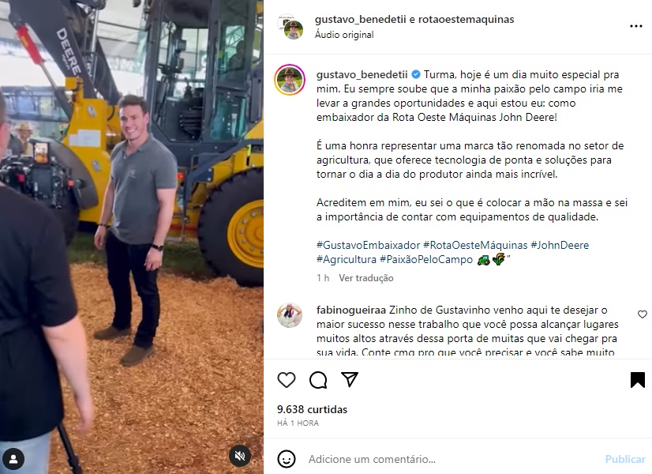Open the three-dot more options menu
Viewport: 652px width, 474px height.
click(635, 26)
